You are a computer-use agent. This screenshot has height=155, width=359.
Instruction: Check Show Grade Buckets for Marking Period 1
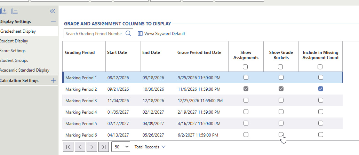tap(281, 77)
